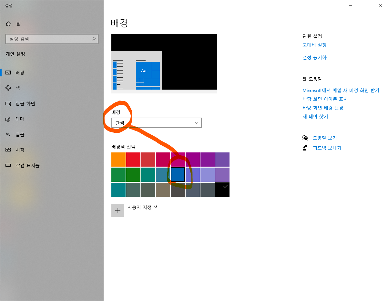
Task: Click the 사용자 지정 색 label
Action: coord(142,207)
